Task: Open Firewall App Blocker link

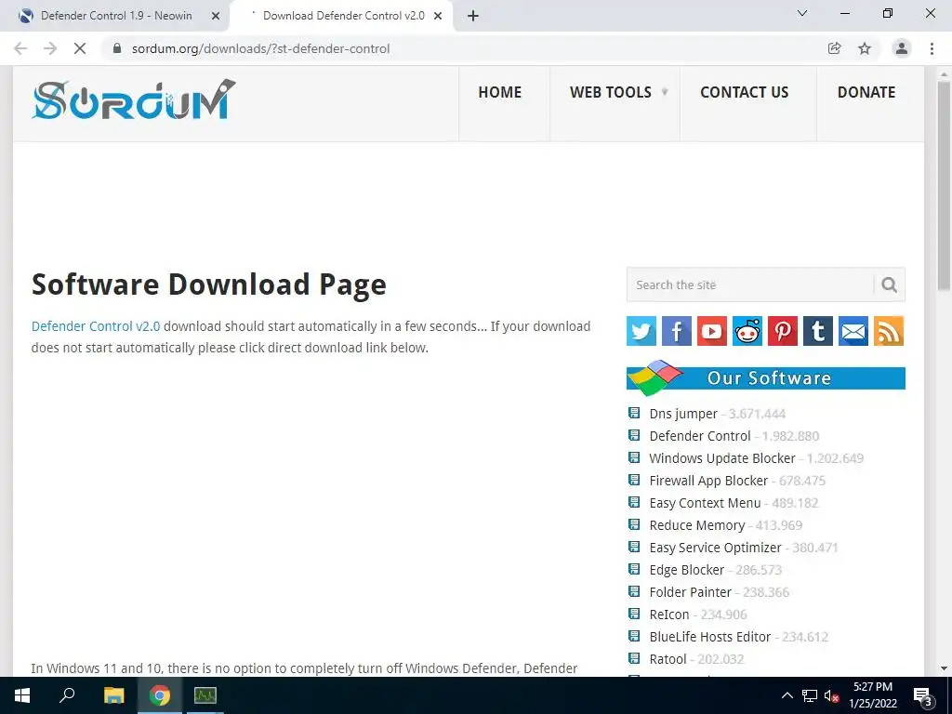Action: [708, 481]
